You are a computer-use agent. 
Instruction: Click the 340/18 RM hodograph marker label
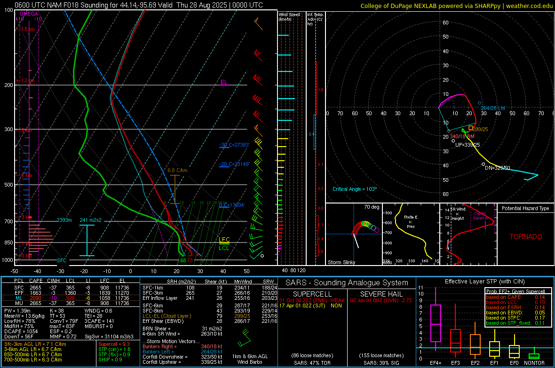click(x=462, y=136)
